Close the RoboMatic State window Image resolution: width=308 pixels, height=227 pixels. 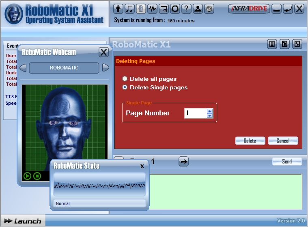[x=142, y=166]
